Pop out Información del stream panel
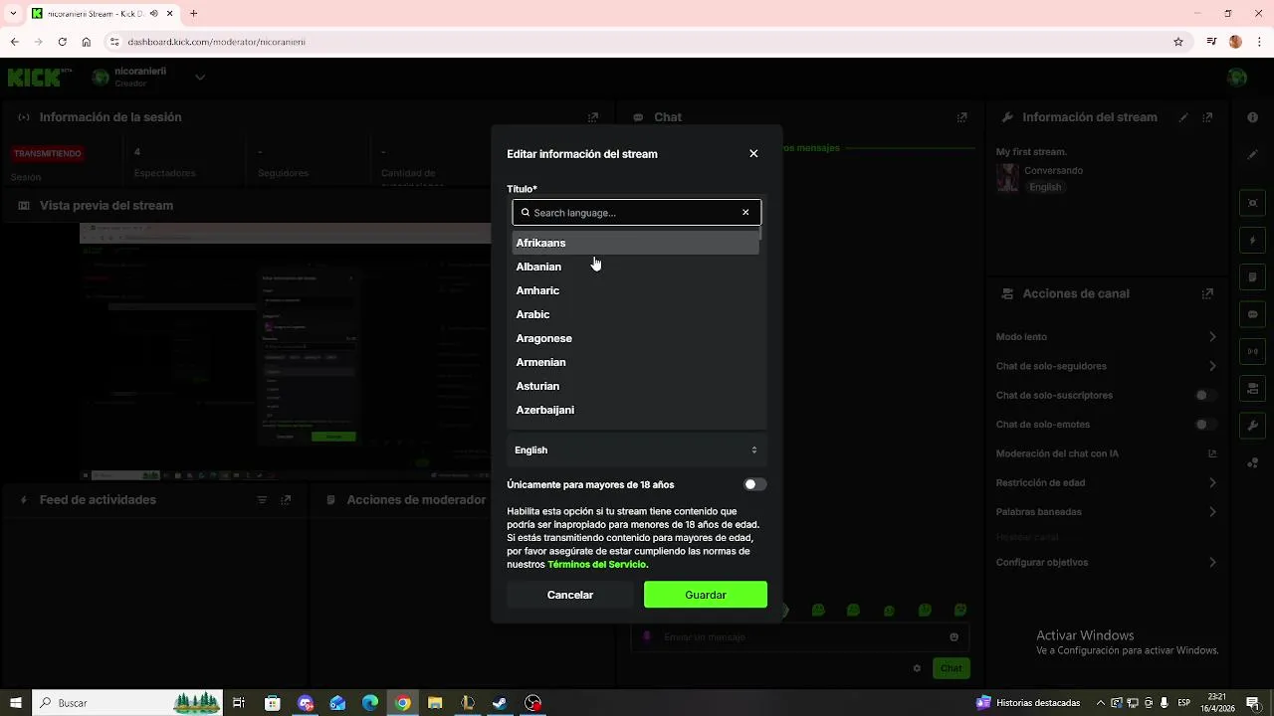1274x716 pixels. coord(1208,117)
